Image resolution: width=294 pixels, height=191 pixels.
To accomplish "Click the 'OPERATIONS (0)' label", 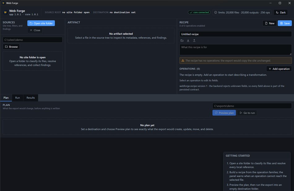I will (190, 69).
